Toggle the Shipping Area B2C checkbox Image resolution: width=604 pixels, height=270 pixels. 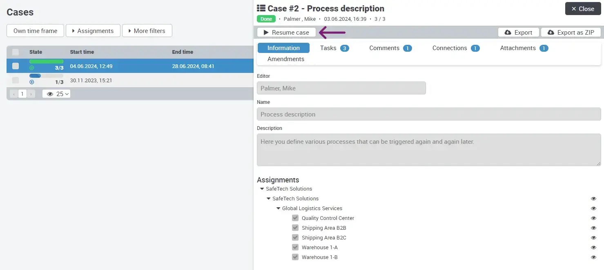point(295,238)
